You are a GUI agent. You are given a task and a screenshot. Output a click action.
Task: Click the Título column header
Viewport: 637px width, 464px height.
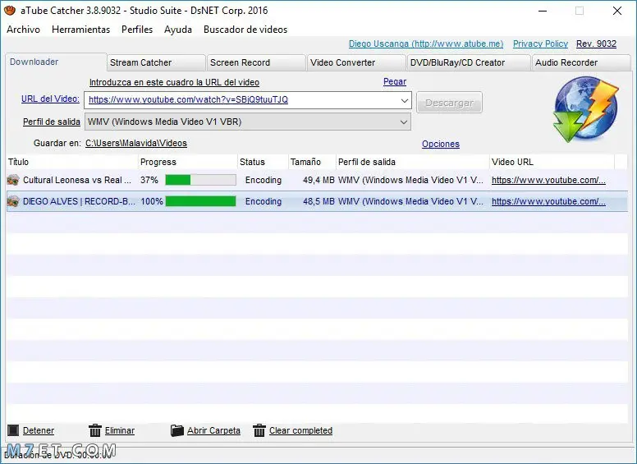(72, 162)
